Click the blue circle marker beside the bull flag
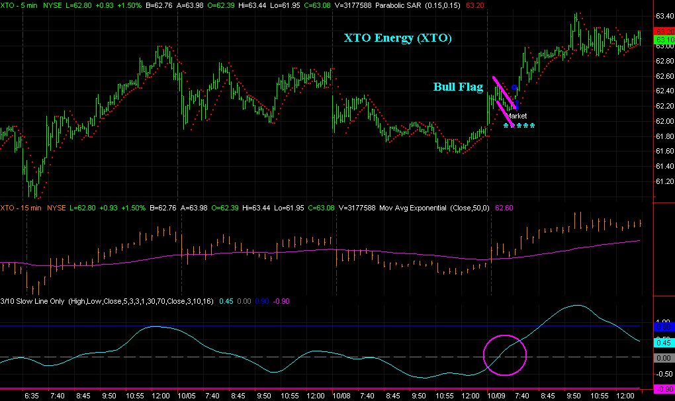The height and width of the screenshot is (401, 675). (x=514, y=88)
